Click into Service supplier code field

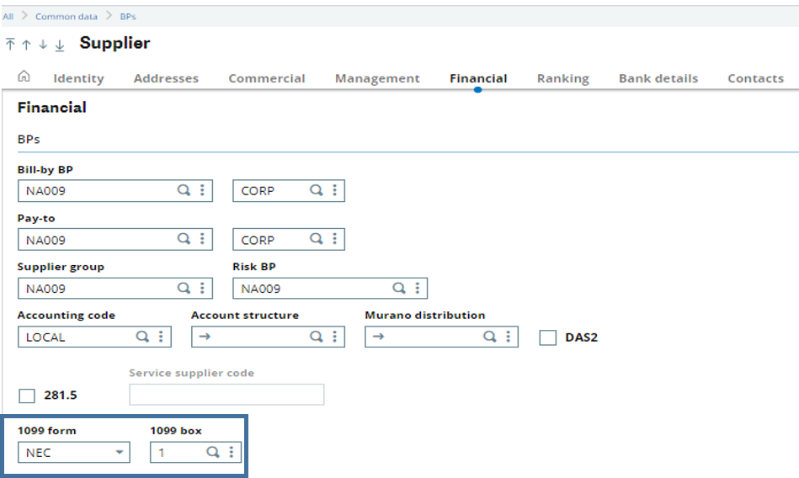(226, 395)
